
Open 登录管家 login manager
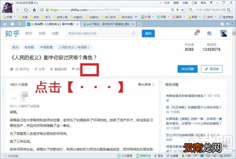[226, 17]
